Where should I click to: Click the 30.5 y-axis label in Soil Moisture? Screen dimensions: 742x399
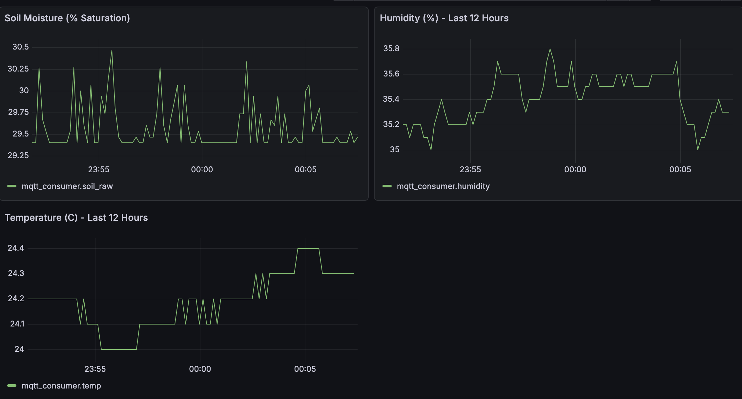click(20, 47)
